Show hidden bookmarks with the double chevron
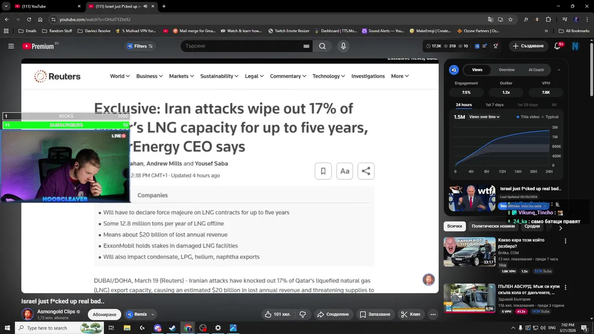 [546, 31]
